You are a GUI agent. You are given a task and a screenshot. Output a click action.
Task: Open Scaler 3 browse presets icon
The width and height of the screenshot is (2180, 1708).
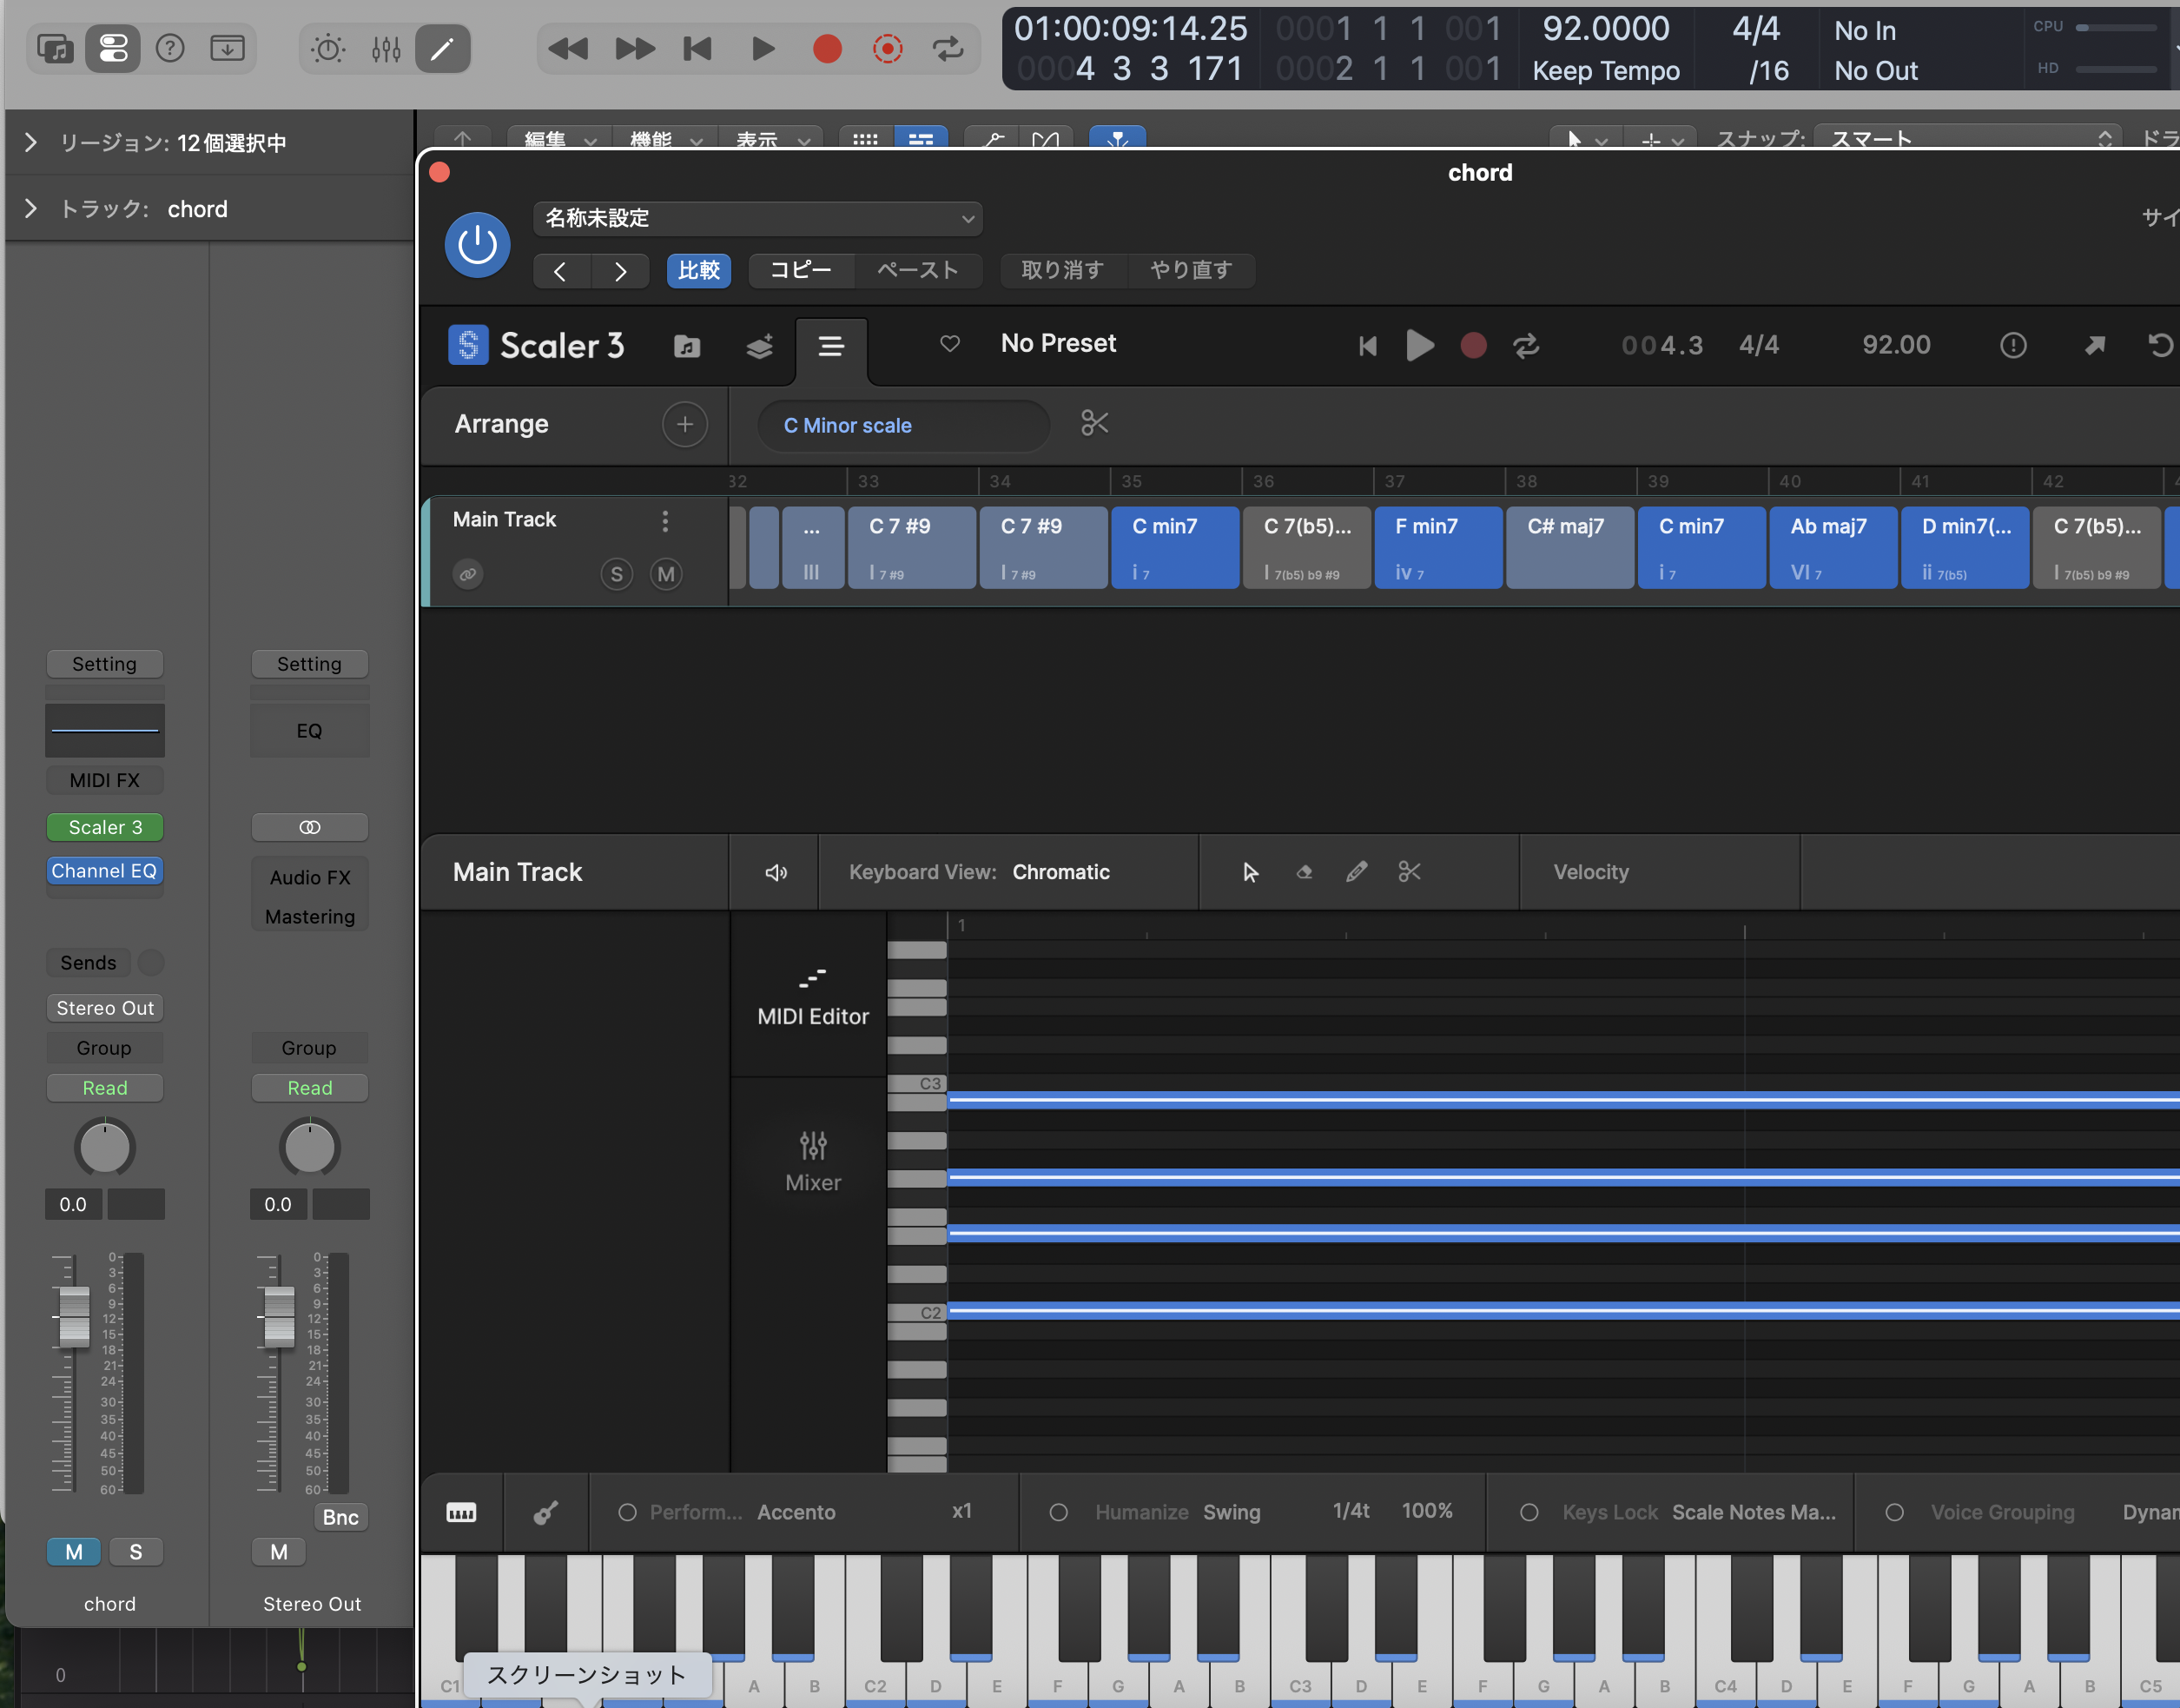[x=687, y=346]
